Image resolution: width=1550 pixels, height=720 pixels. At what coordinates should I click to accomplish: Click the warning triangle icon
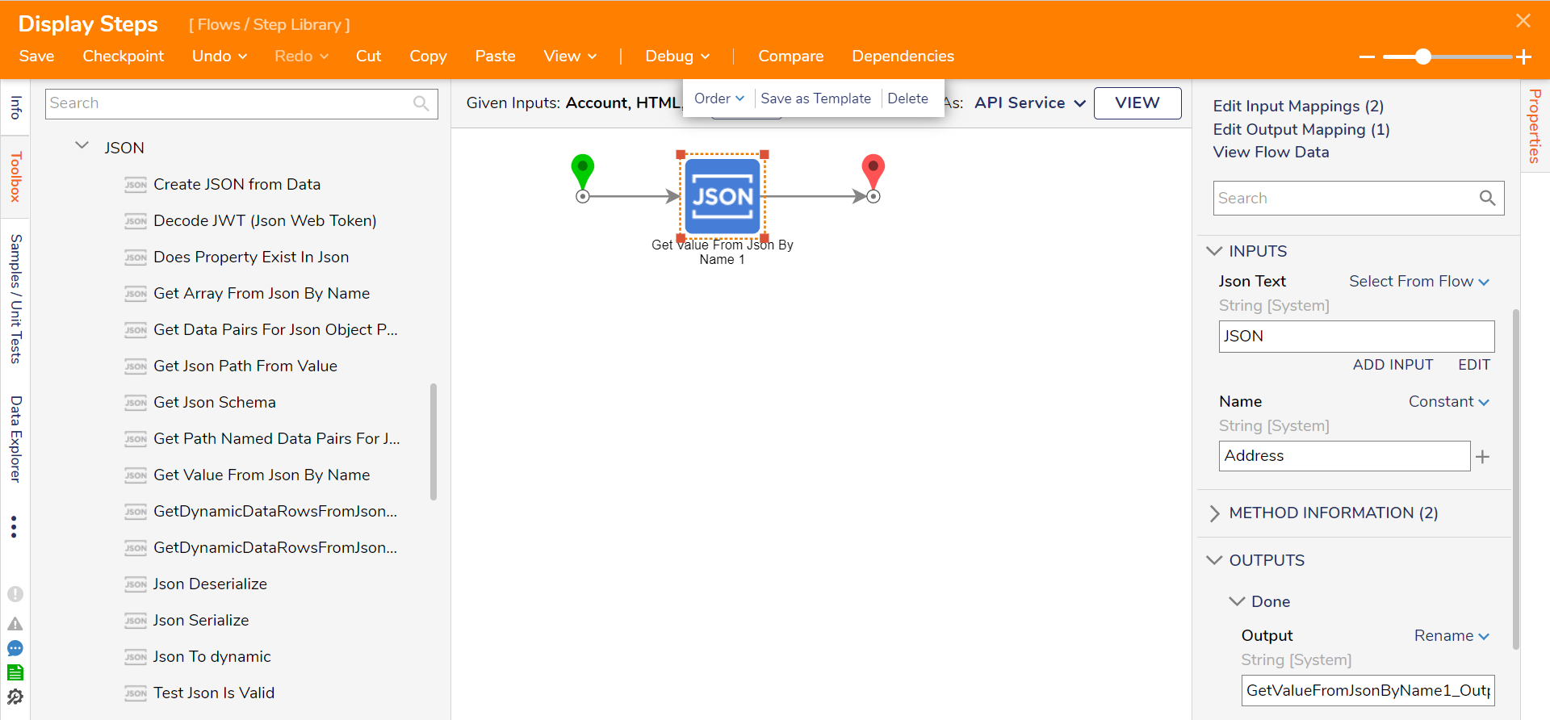15,624
